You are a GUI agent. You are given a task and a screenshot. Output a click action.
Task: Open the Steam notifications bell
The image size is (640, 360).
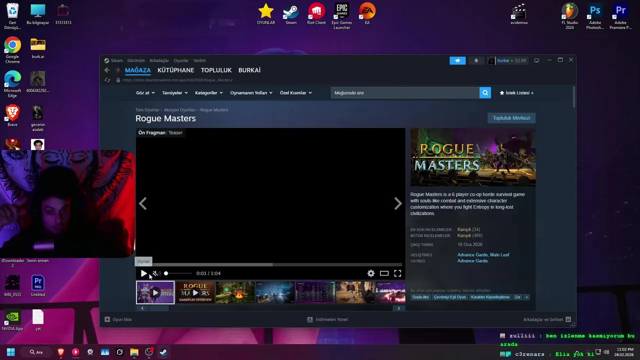click(x=476, y=60)
